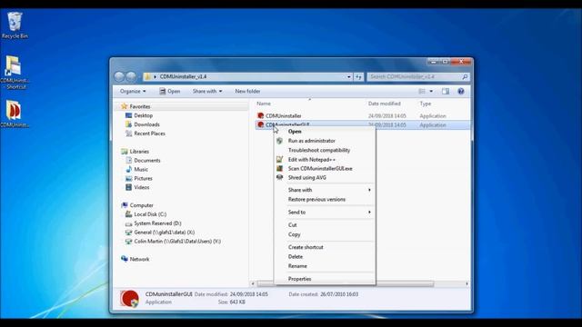582x327 pixels.
Task: Expand the Share with context submenu
Action: (x=325, y=190)
